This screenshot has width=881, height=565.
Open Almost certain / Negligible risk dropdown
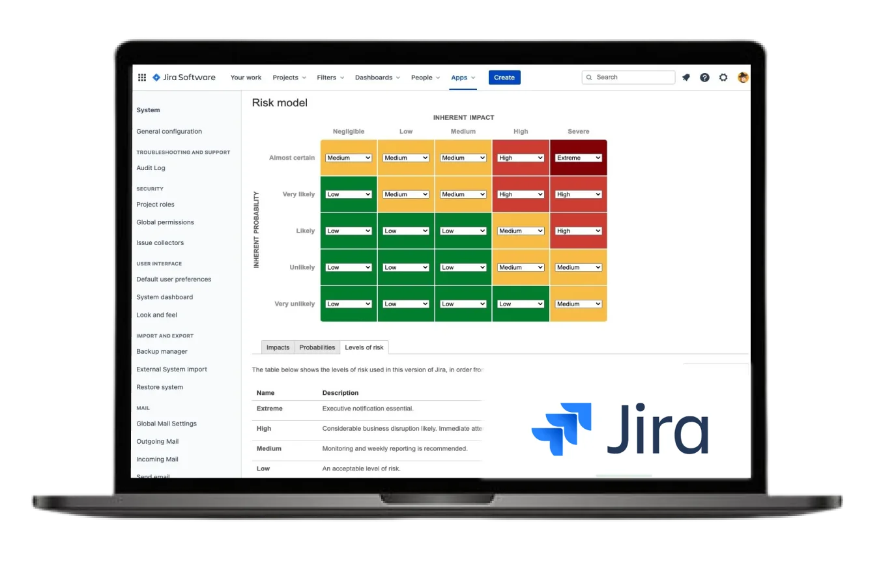click(x=349, y=158)
